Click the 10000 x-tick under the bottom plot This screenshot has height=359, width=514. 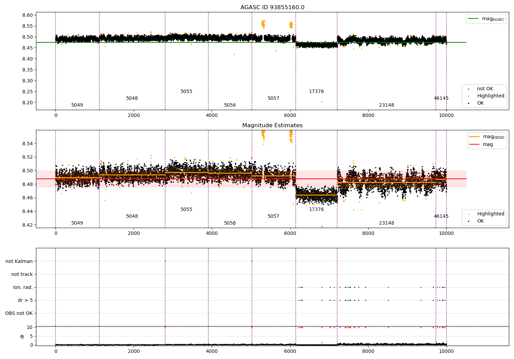pos(446,351)
